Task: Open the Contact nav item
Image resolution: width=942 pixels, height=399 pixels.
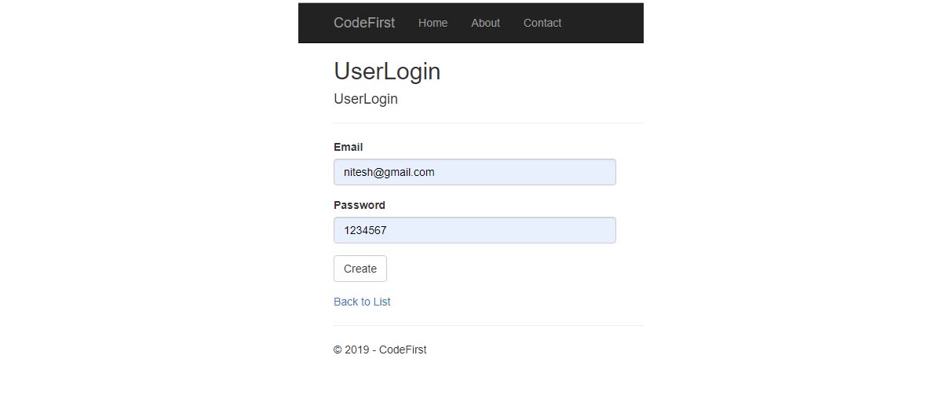Action: click(542, 23)
